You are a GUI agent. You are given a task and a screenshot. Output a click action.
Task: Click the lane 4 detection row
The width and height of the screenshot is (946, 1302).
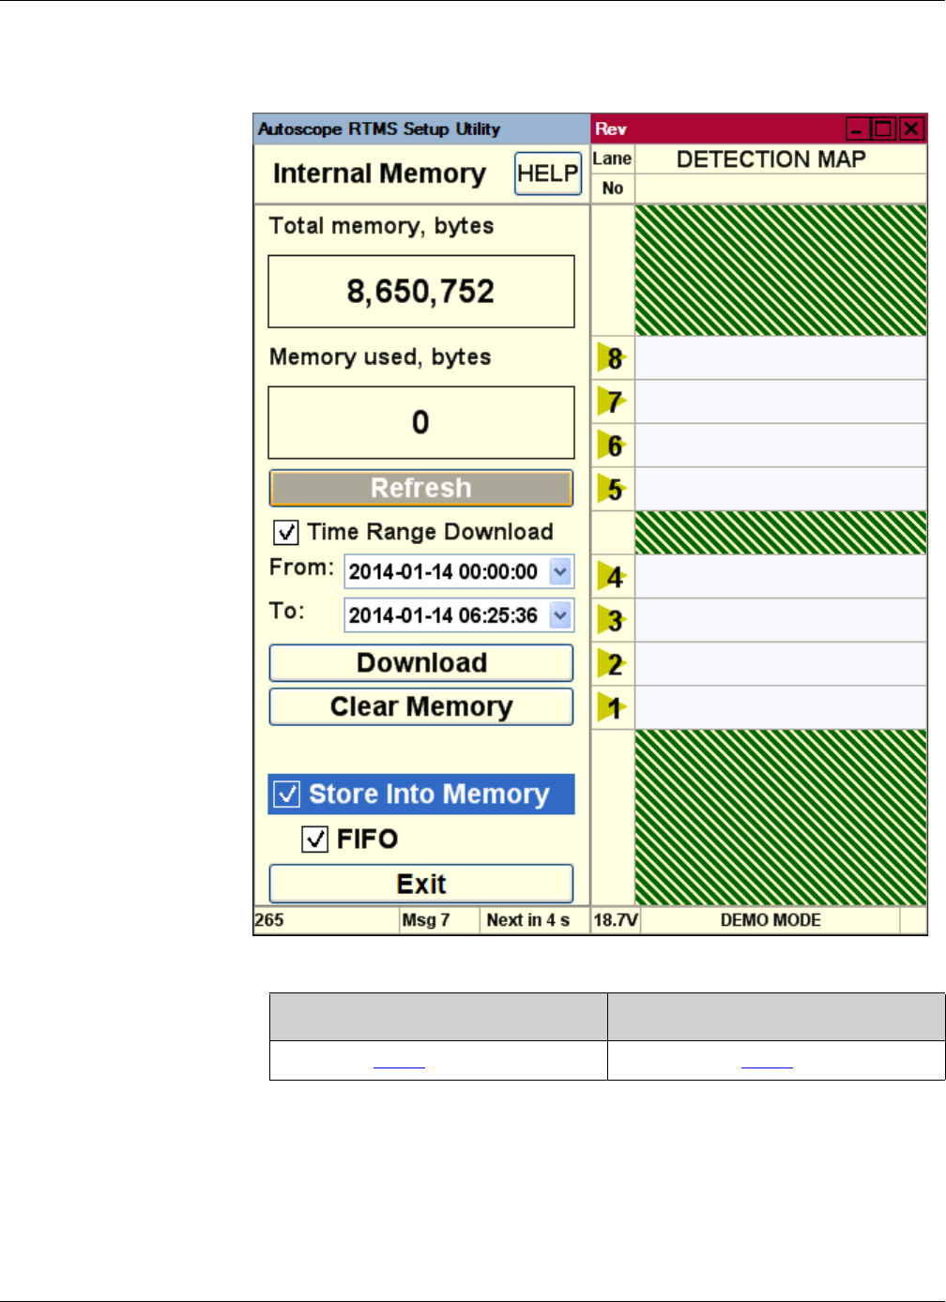click(781, 576)
